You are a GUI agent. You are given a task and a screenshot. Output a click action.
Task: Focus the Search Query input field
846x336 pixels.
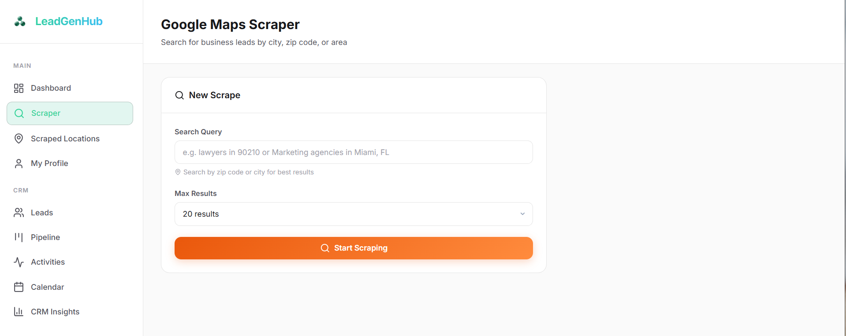(x=354, y=152)
